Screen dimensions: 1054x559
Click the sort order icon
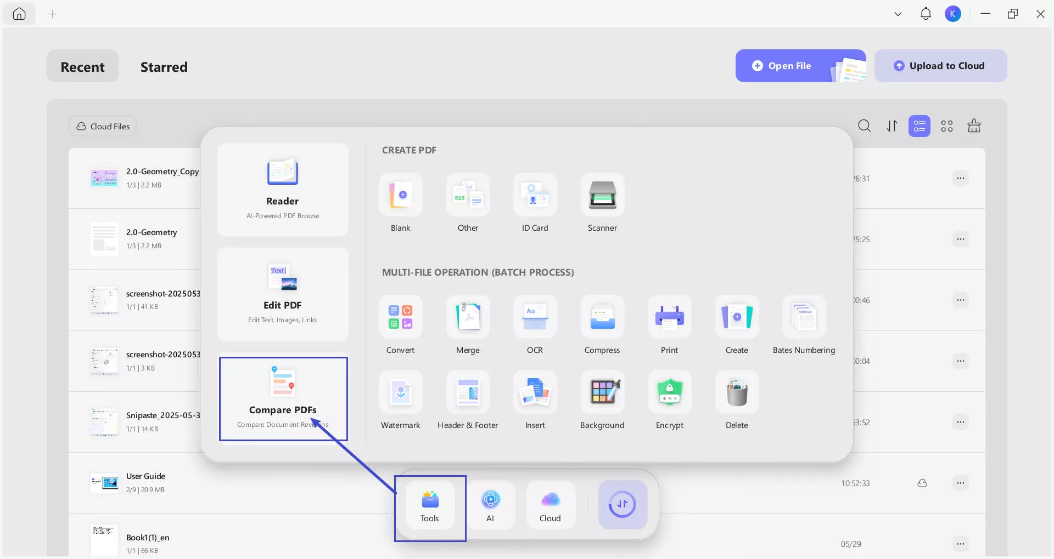point(892,126)
